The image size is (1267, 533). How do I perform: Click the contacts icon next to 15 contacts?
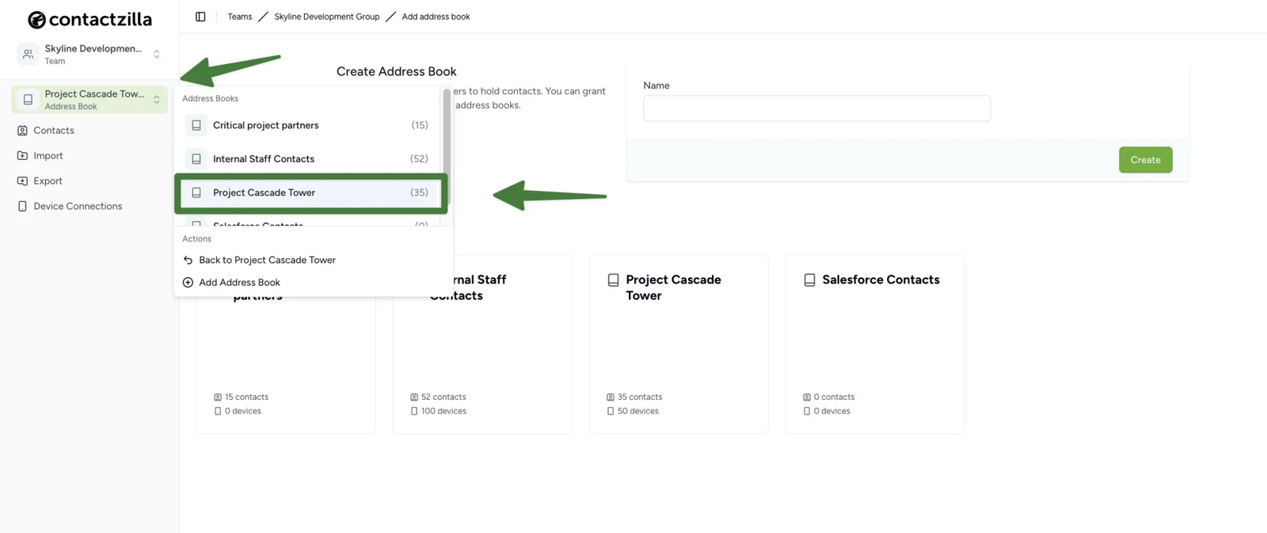pyautogui.click(x=218, y=398)
